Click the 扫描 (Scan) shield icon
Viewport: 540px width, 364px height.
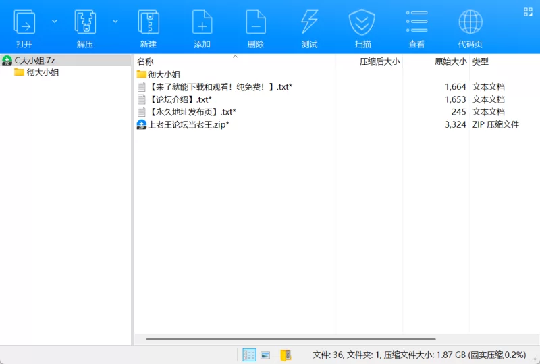coord(362,22)
